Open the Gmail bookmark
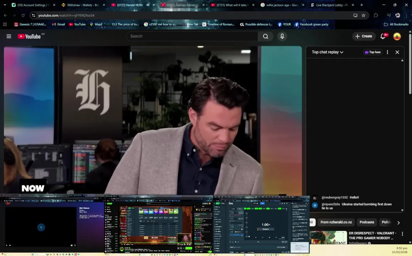Screen dimensions: 412x256 (x=58, y=25)
